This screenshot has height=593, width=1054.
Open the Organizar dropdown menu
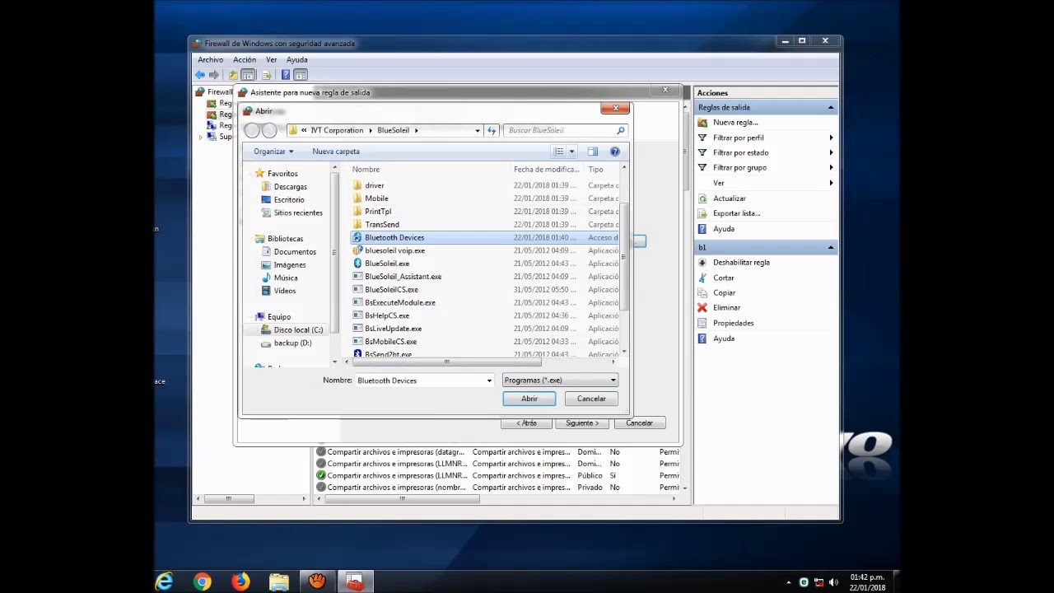[x=273, y=152]
